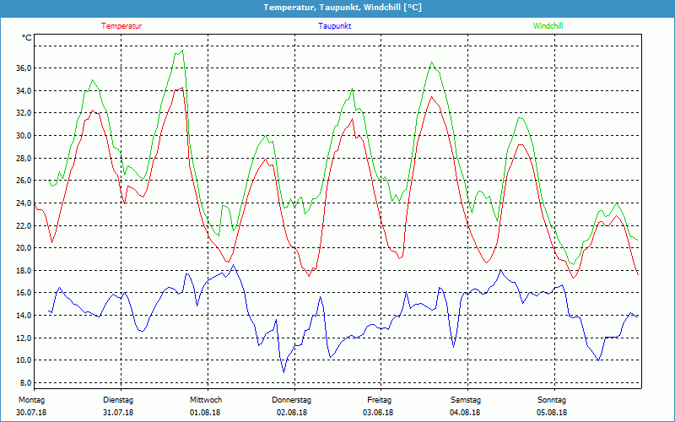Click the Donnerstag day label
The image size is (675, 422).
point(291,400)
